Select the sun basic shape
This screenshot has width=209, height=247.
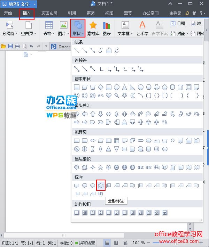click(124, 96)
